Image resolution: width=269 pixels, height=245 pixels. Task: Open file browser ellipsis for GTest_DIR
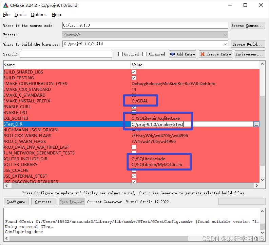256,124
